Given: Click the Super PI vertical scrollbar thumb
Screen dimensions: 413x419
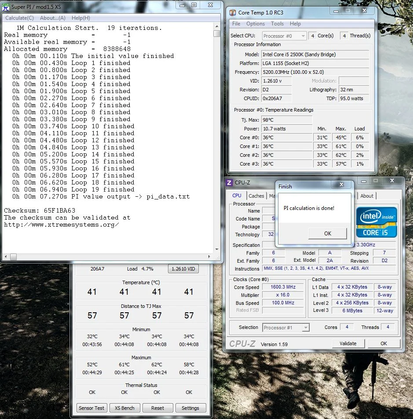Looking at the screenshot, I should point(217,33).
